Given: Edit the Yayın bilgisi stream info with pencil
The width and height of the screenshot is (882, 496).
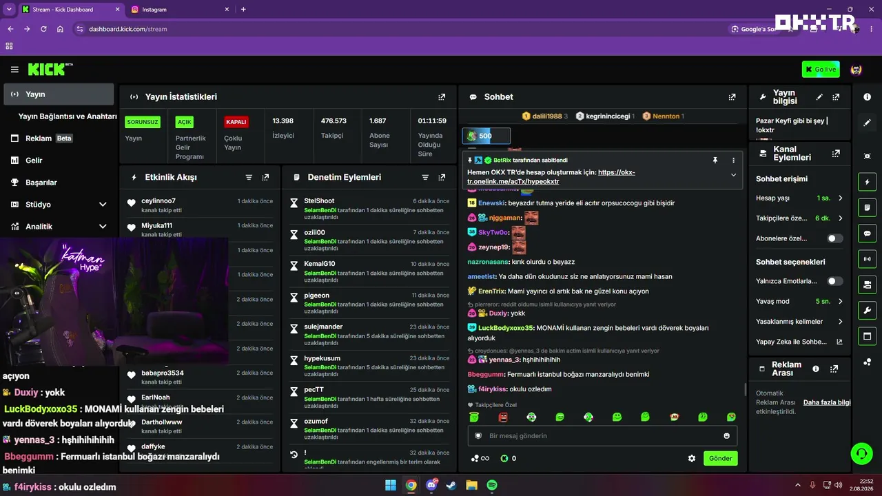Looking at the screenshot, I should tap(819, 97).
